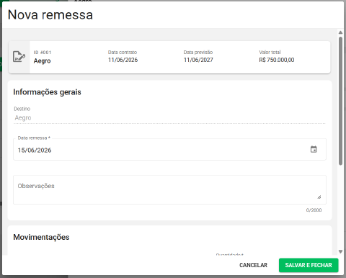Click the contract signing icon beside Aegro
The height and width of the screenshot is (278, 346).
[19, 57]
